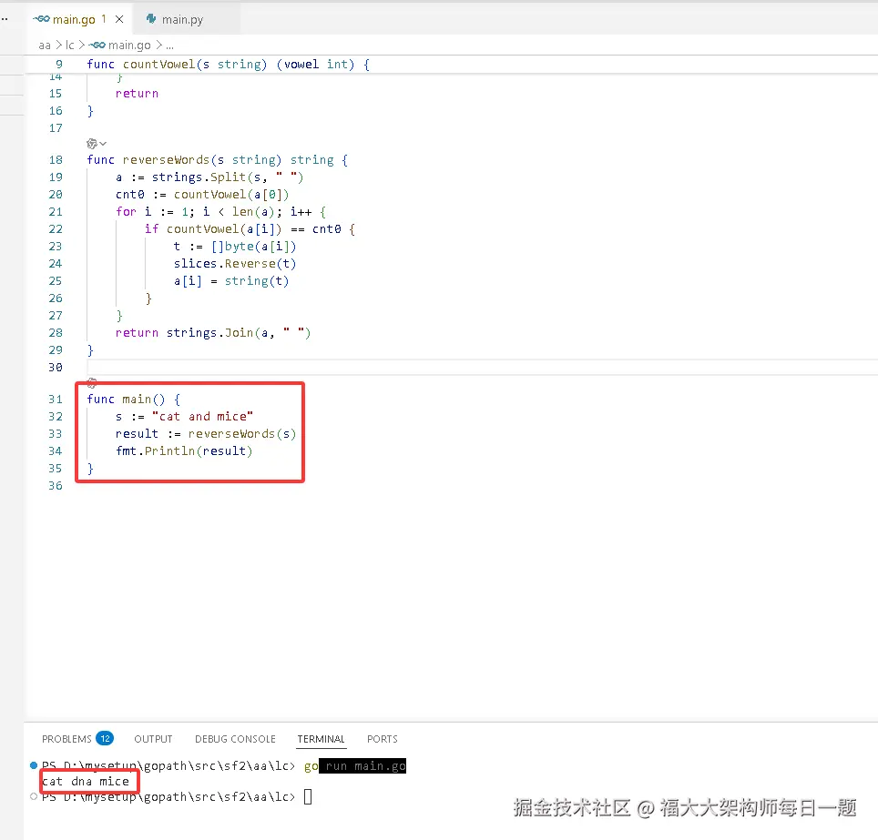This screenshot has width=878, height=840.
Task: Click line number 18 in the gutter
Action: click(56, 159)
